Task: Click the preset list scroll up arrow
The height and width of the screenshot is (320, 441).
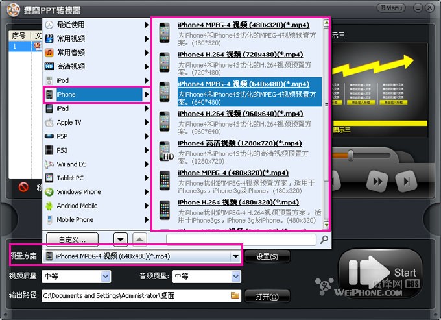Action: pyautogui.click(x=326, y=23)
